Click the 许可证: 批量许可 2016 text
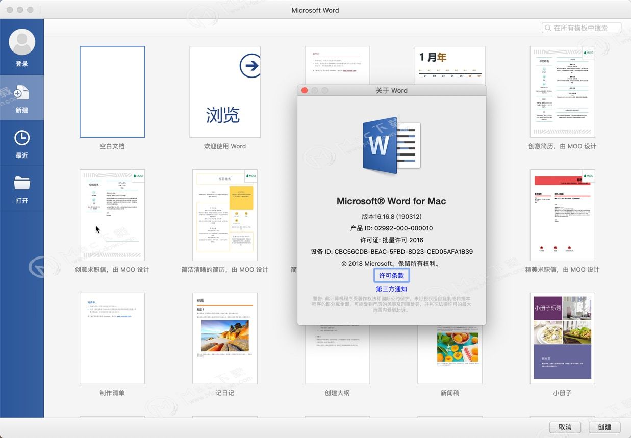 pos(392,240)
